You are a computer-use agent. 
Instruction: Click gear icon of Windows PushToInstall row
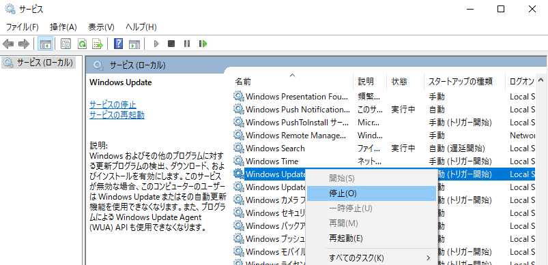(238, 123)
